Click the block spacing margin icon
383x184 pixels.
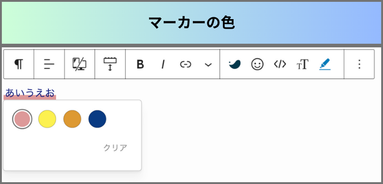click(x=110, y=64)
